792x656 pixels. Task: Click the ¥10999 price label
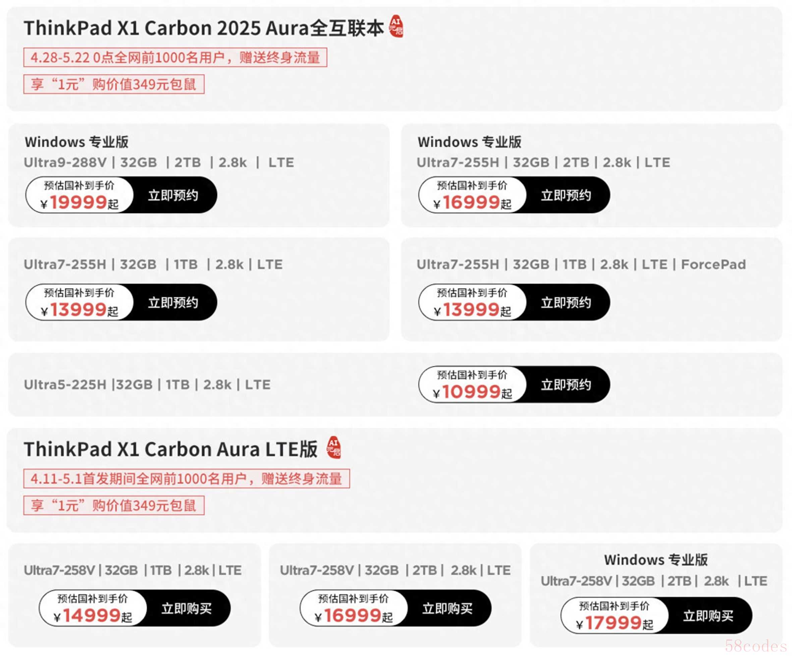pyautogui.click(x=472, y=392)
